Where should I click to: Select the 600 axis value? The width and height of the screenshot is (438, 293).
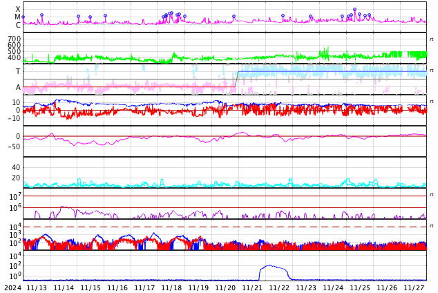(15, 45)
